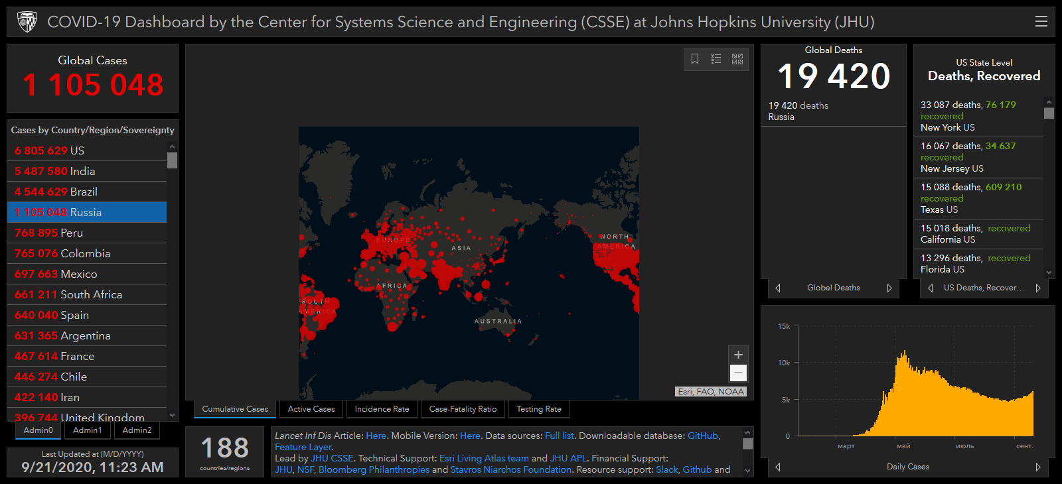Switch to the Incidence Rate tab
The width and height of the screenshot is (1062, 484).
382,409
